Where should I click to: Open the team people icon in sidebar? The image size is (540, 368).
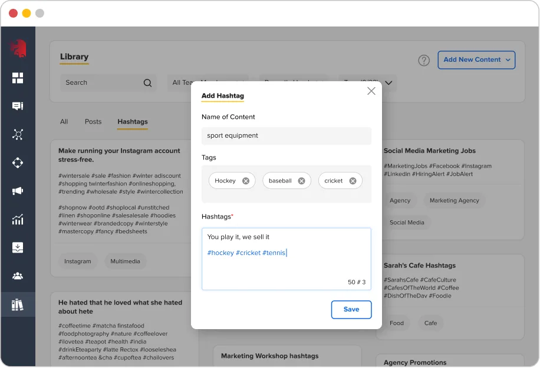click(18, 276)
